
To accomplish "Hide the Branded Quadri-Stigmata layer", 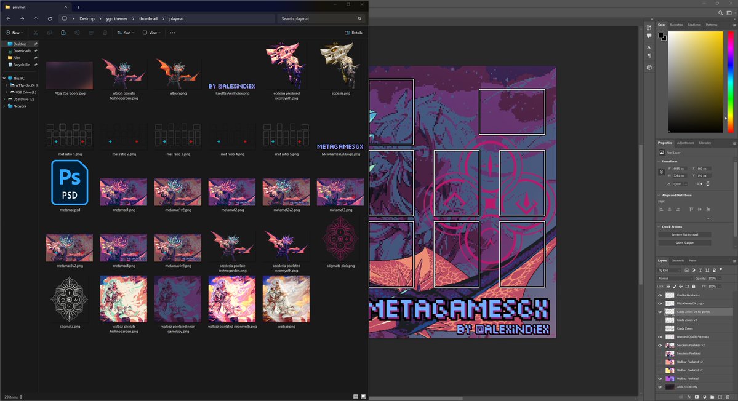I will tap(659, 336).
